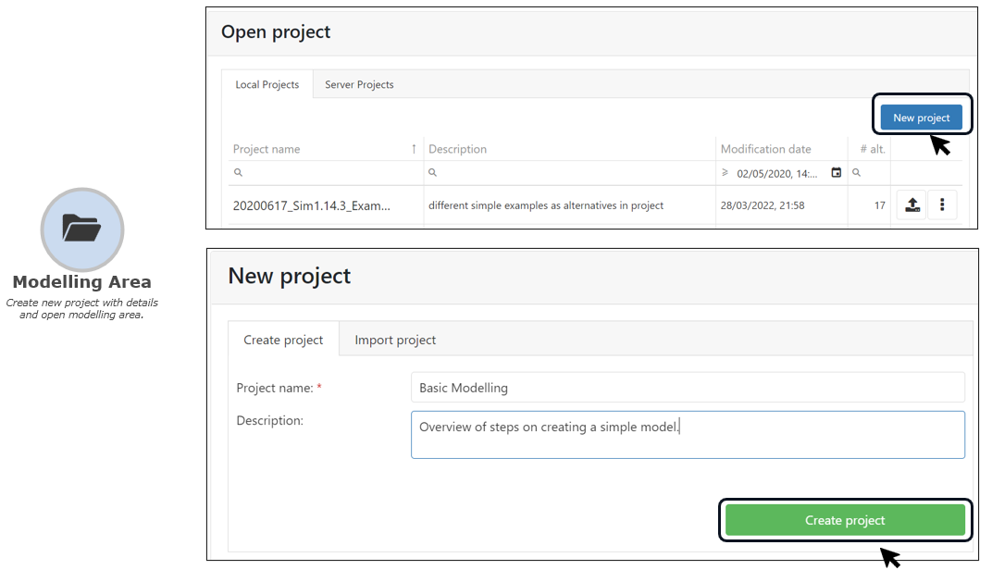
Task: Click the search icon in the Project name filter
Action: point(238,173)
